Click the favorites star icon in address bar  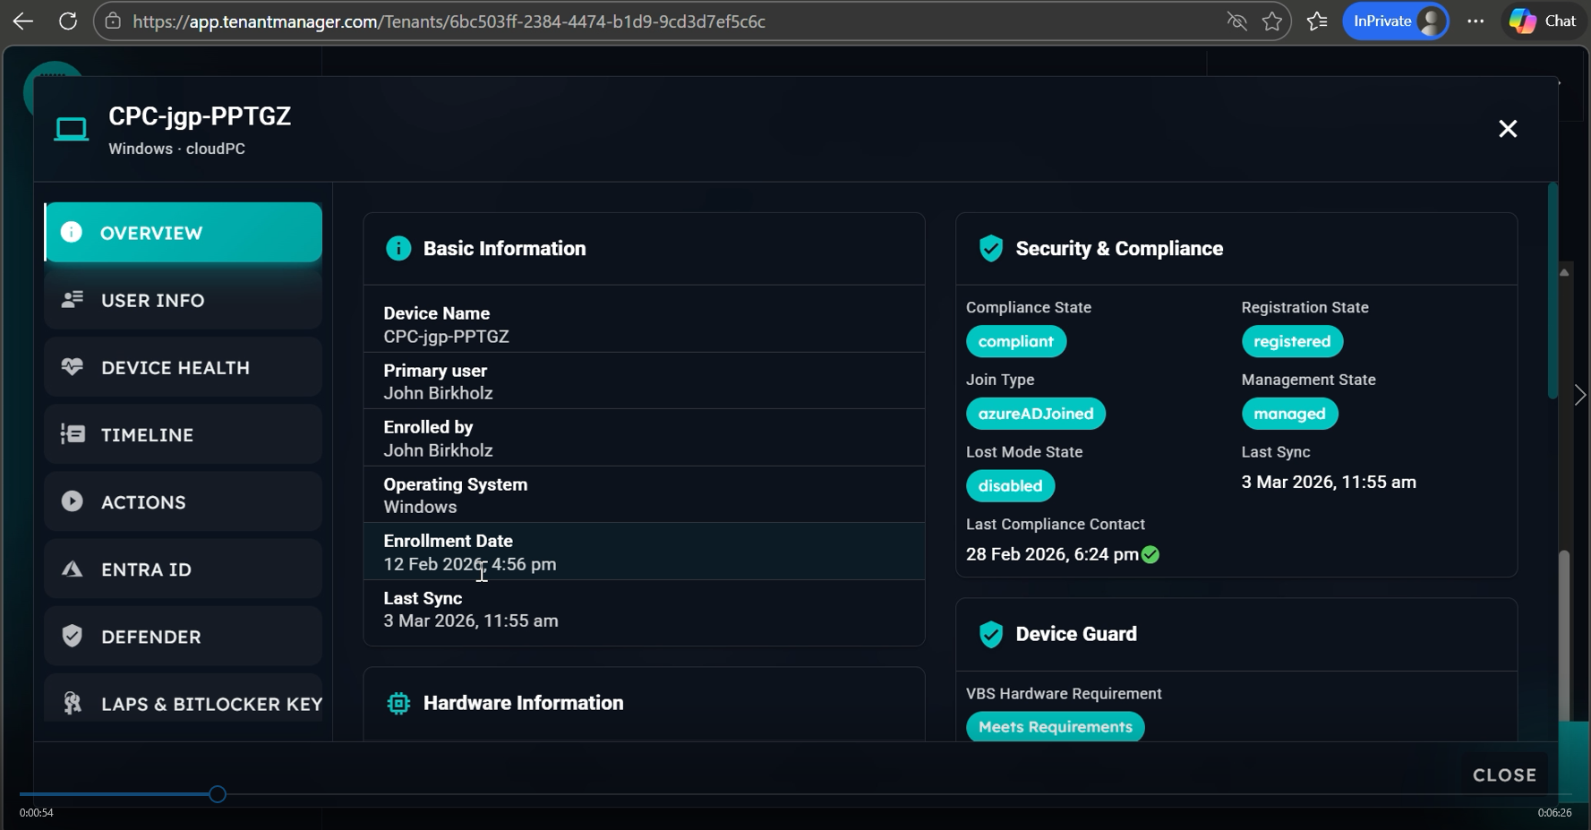point(1271,21)
